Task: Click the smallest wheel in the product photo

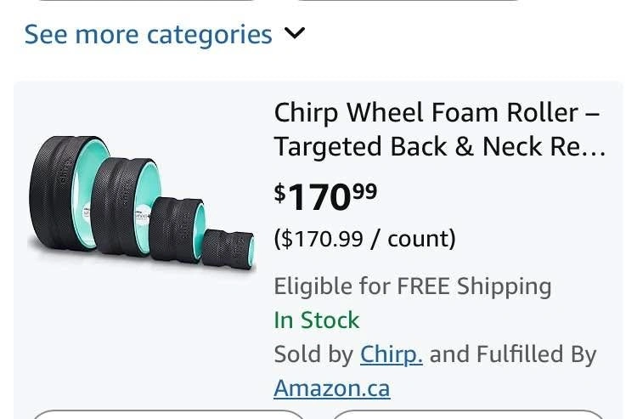Action: [x=230, y=249]
